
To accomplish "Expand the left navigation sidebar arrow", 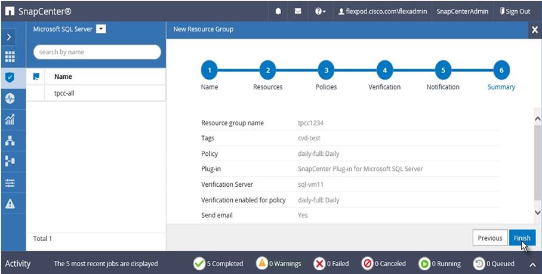I will (x=10, y=37).
